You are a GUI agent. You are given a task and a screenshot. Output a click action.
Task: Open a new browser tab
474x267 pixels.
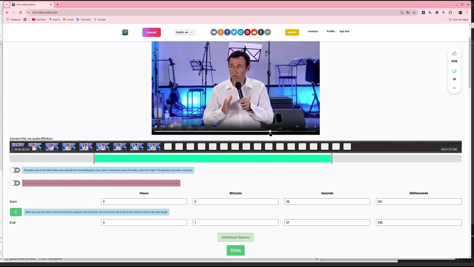57,4
